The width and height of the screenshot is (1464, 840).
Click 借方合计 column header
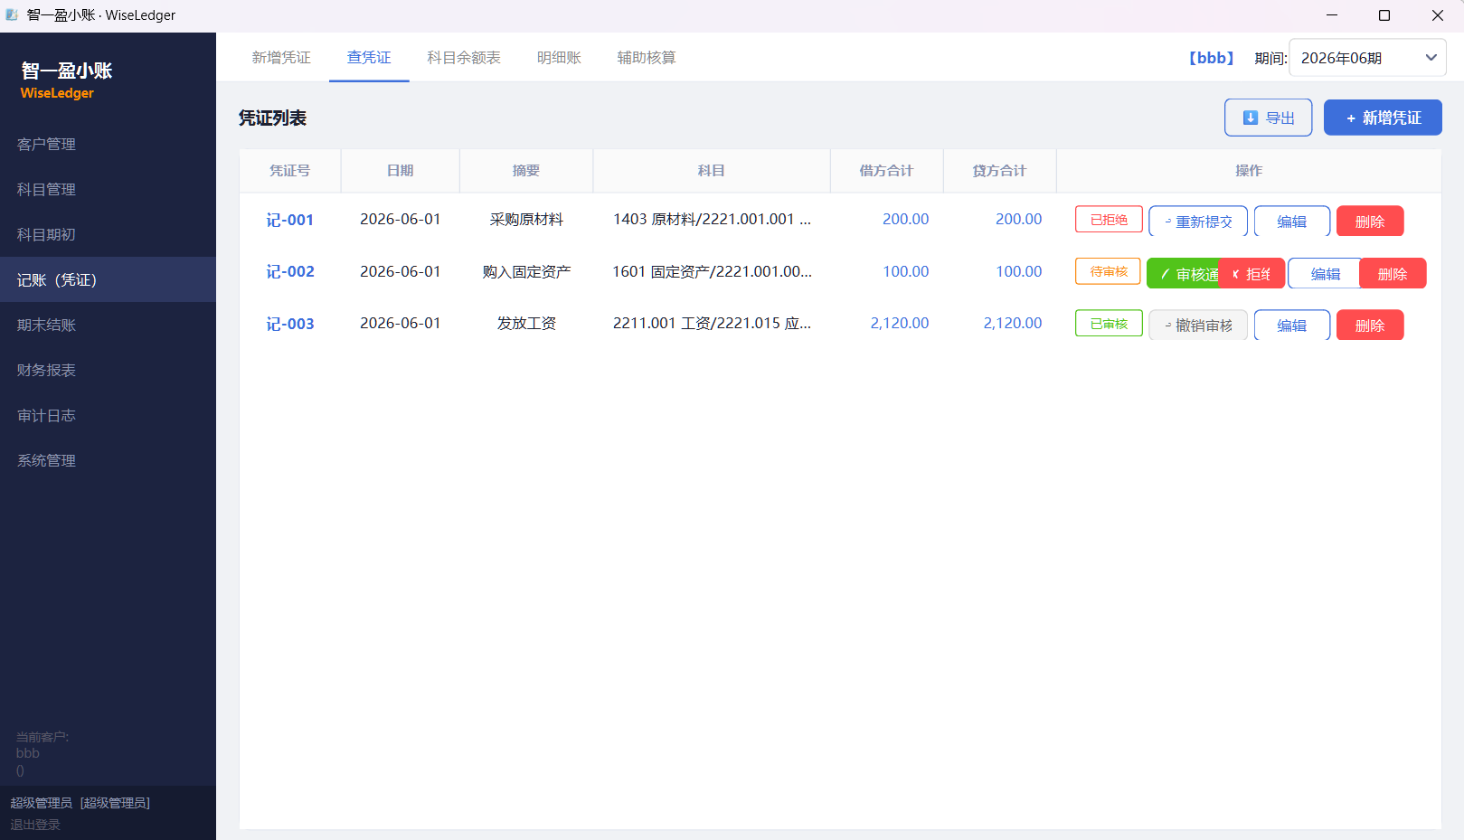(886, 170)
